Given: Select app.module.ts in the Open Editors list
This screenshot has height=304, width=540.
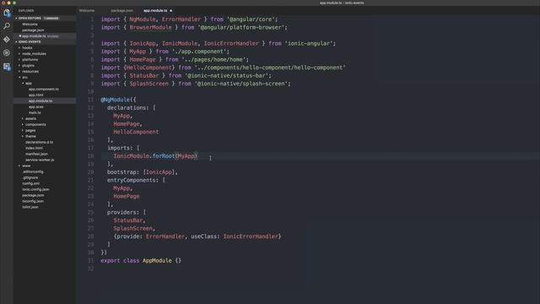Looking at the screenshot, I should click(x=34, y=35).
